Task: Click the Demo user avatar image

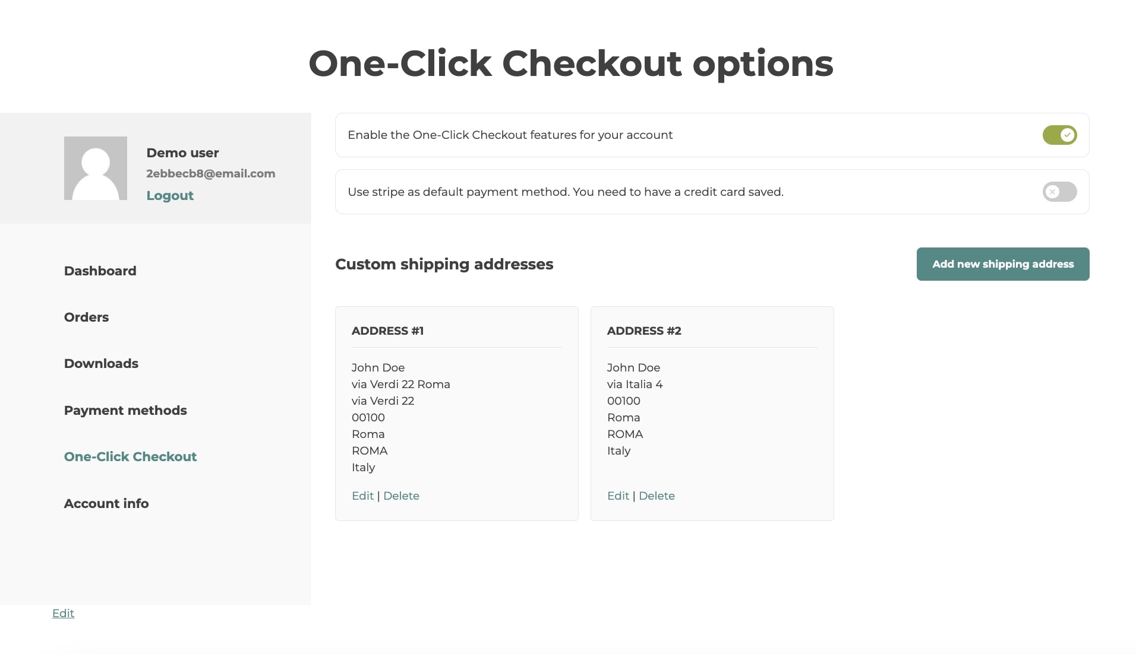Action: (x=96, y=169)
